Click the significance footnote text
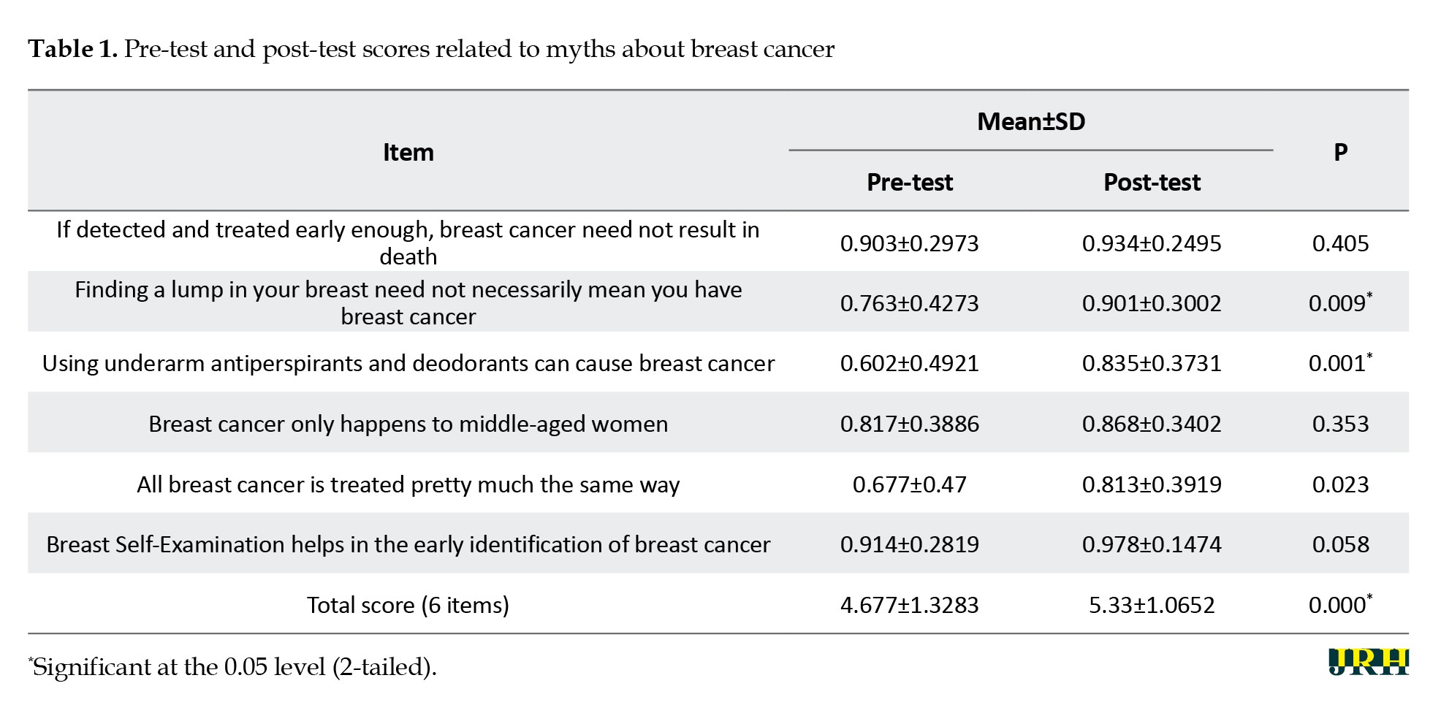The width and height of the screenshot is (1441, 705). coord(234,666)
